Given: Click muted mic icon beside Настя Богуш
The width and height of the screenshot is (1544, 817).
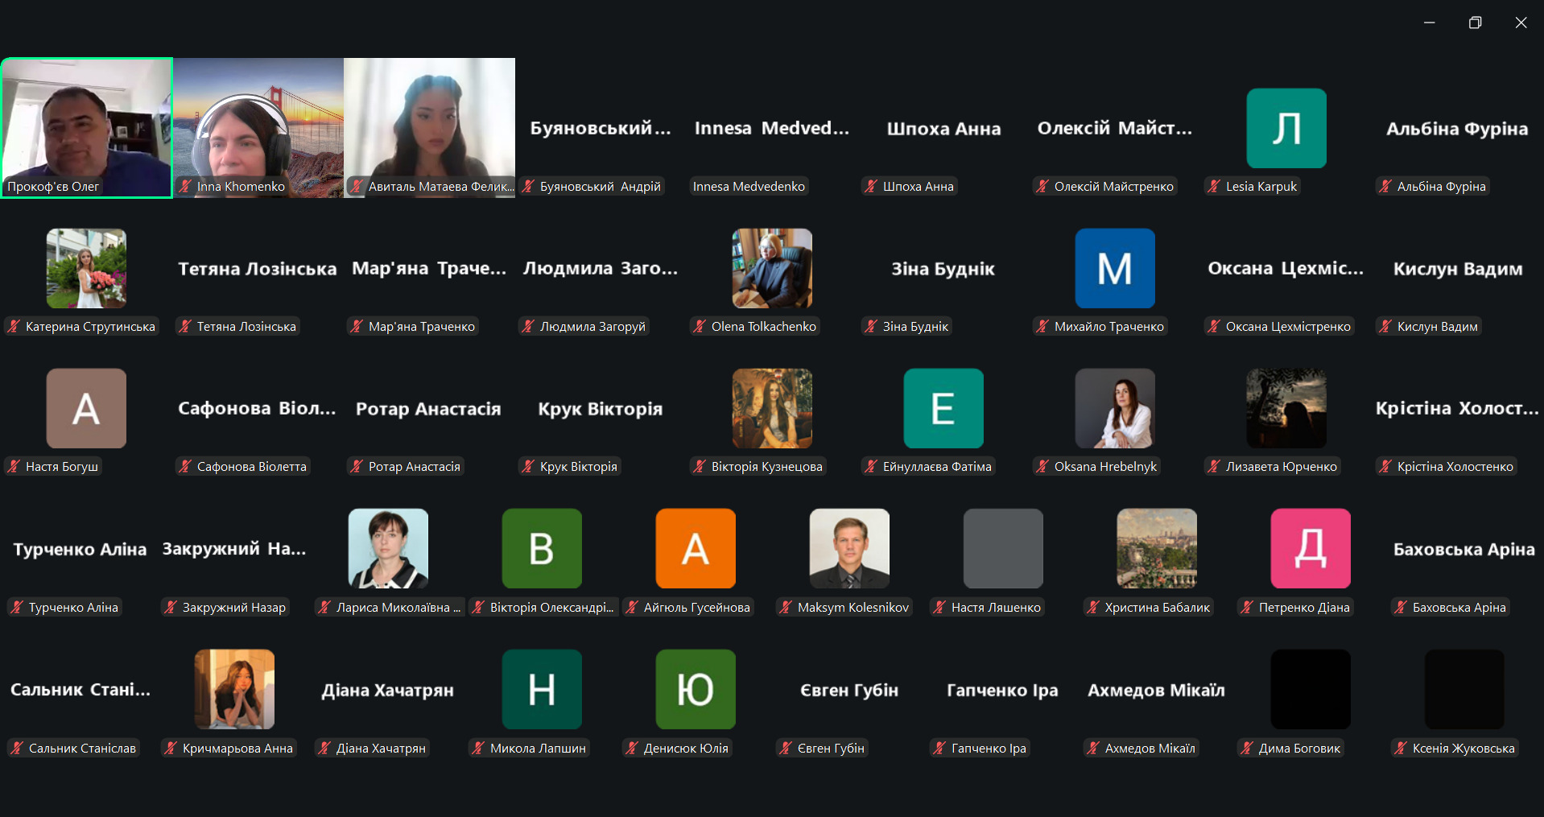Looking at the screenshot, I should [x=14, y=467].
